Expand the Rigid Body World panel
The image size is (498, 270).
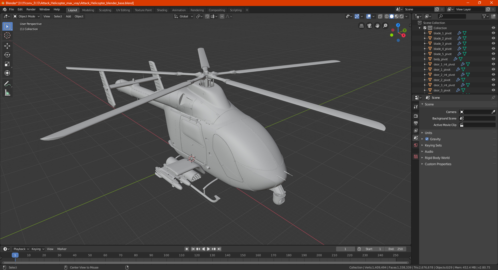437,158
